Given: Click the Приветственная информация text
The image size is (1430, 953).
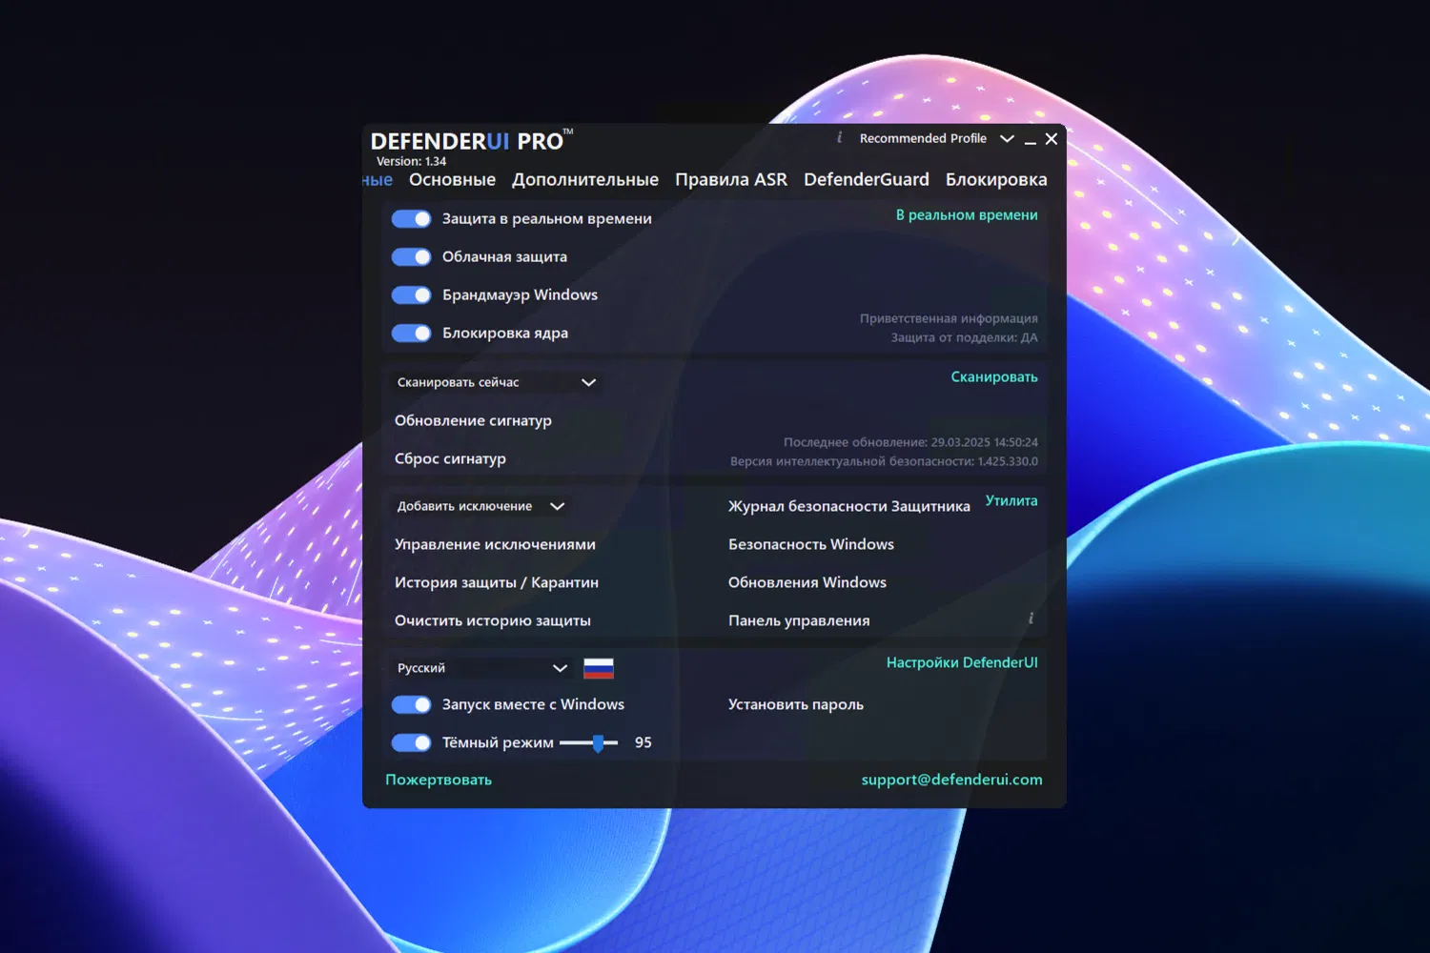Looking at the screenshot, I should coord(949,318).
